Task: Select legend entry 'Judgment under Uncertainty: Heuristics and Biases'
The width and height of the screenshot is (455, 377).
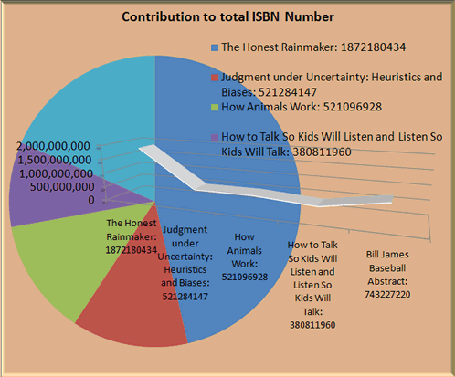Action: pyautogui.click(x=332, y=85)
